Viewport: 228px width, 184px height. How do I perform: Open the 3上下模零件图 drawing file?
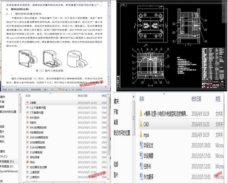(38, 108)
